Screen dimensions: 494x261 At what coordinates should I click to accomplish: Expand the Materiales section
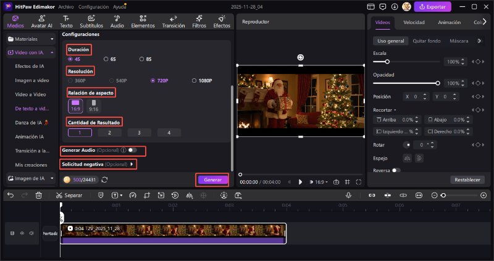52,39
